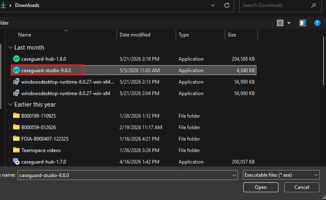This screenshot has width=326, height=200.
Task: Collapse the Earlier this year group
Action: [x=10, y=105]
